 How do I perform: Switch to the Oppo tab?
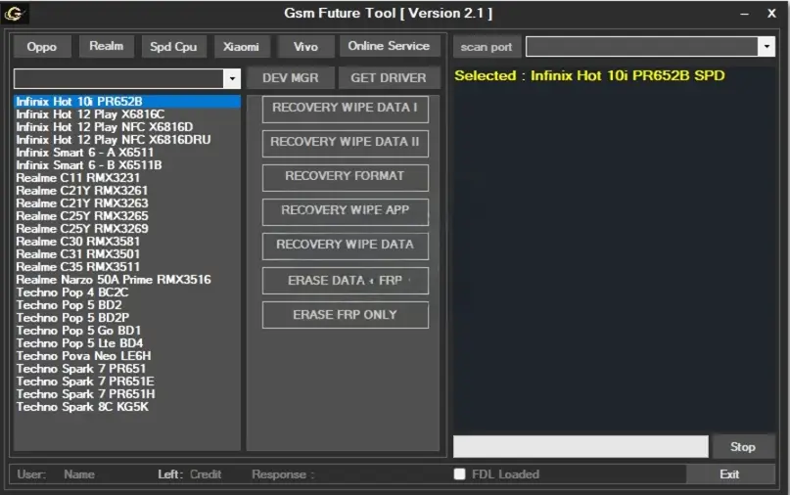point(42,47)
